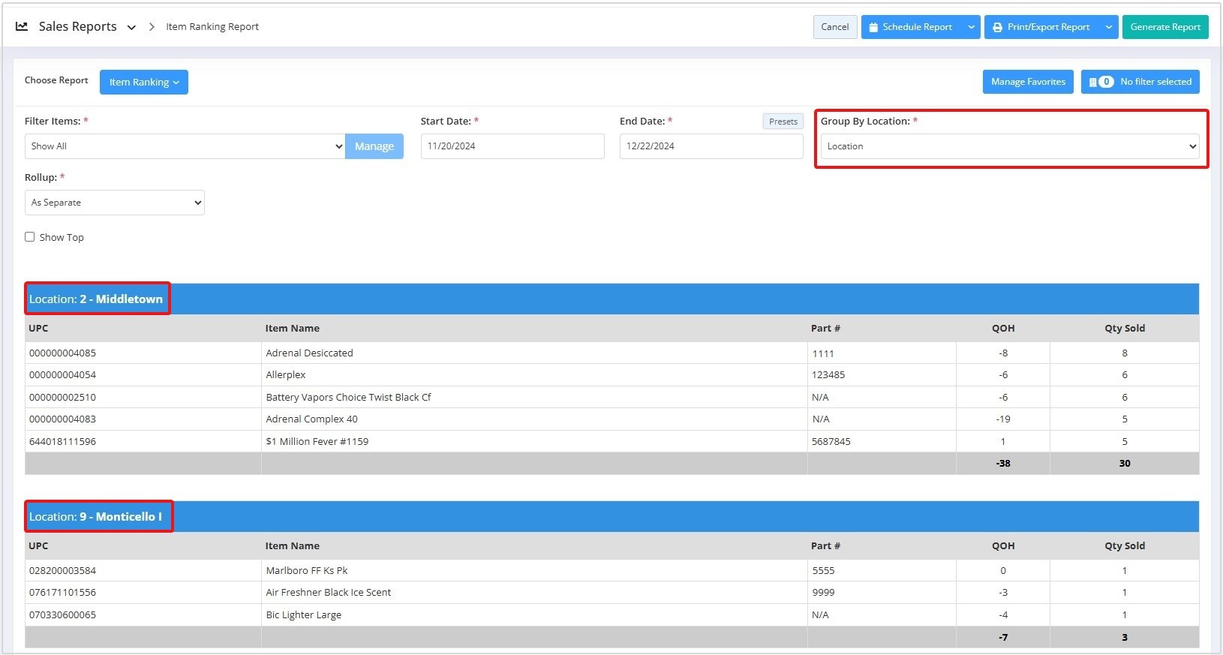This screenshot has height=655, width=1223.
Task: Click UPC 644018111596
Action: (x=62, y=441)
